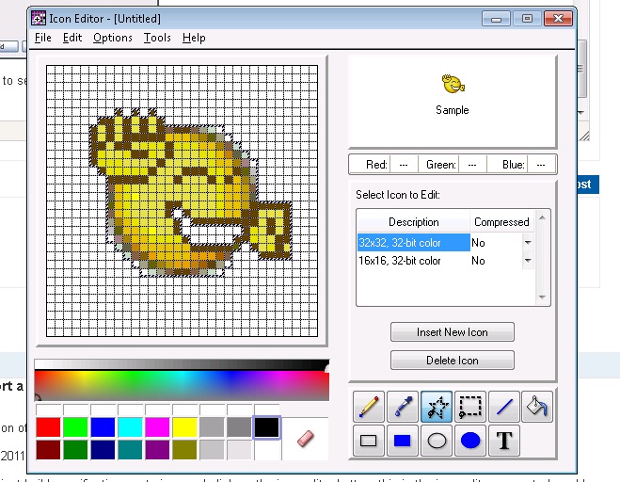Pick the pink eraser transparent color
The width and height of the screenshot is (620, 482).
(x=305, y=439)
